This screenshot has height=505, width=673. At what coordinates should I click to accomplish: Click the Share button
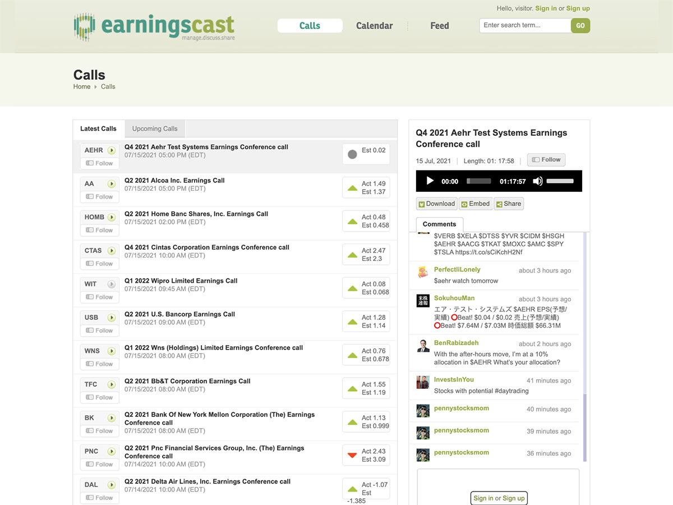pyautogui.click(x=509, y=204)
